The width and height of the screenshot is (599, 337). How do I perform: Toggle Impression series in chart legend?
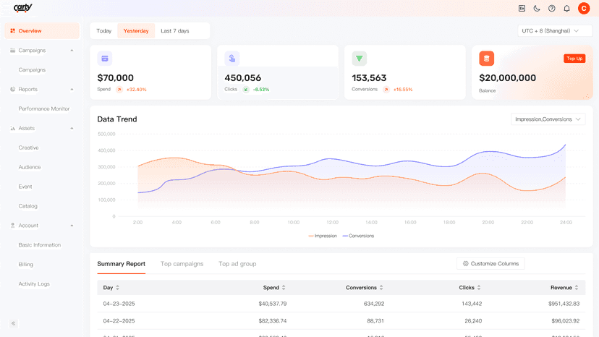coord(323,236)
